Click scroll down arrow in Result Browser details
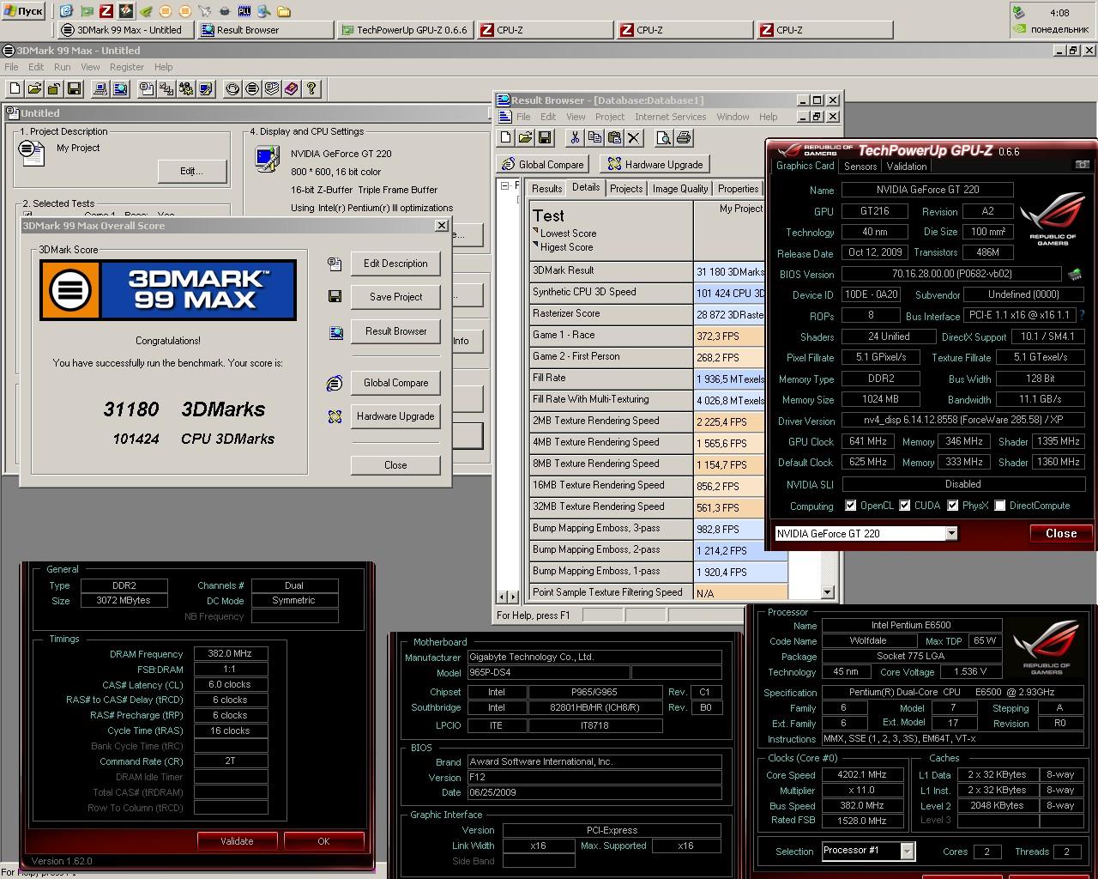Screen dimensions: 1098x879 827,592
